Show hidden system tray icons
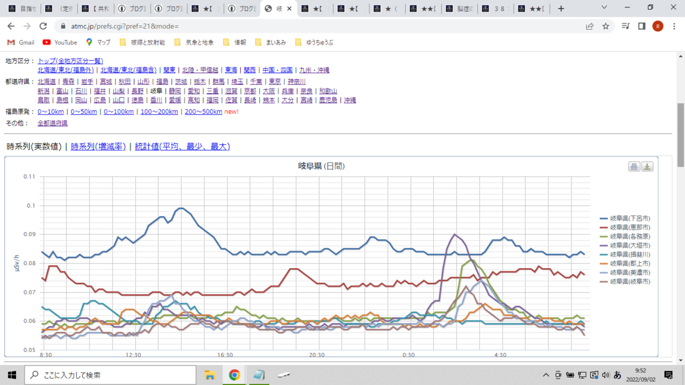Screen dimensions: 685x385 coord(546,375)
